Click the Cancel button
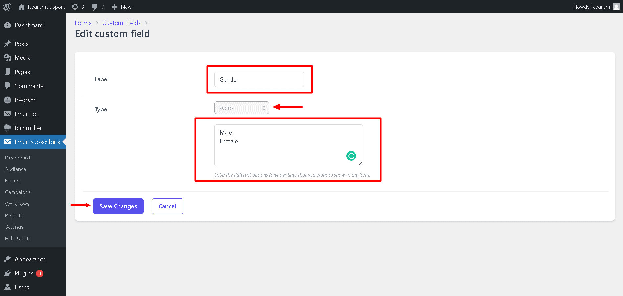 coord(167,206)
